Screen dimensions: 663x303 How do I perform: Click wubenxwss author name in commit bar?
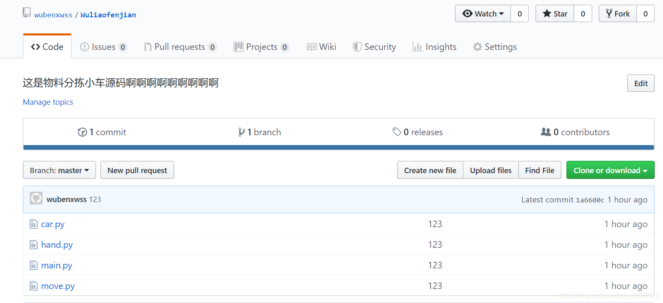point(66,199)
